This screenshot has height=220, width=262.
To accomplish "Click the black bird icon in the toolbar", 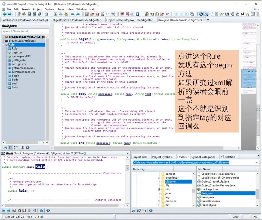I will [243, 14].
